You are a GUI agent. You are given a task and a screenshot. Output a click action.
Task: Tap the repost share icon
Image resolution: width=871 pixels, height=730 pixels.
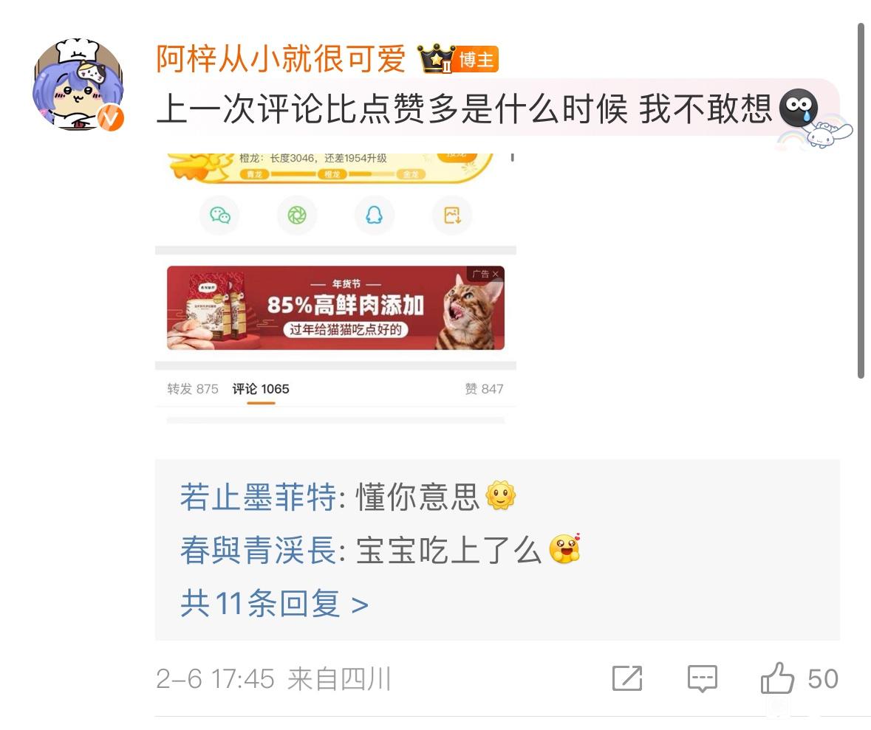[627, 678]
